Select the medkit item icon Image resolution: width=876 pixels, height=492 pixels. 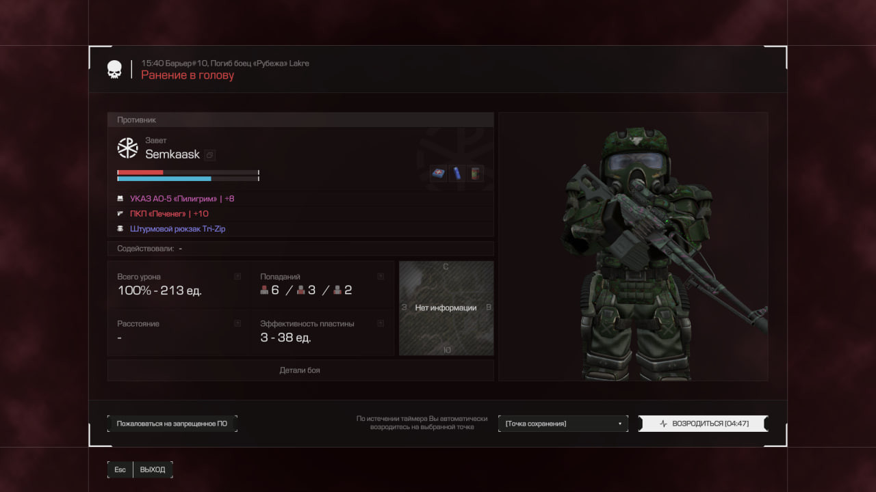click(x=438, y=174)
